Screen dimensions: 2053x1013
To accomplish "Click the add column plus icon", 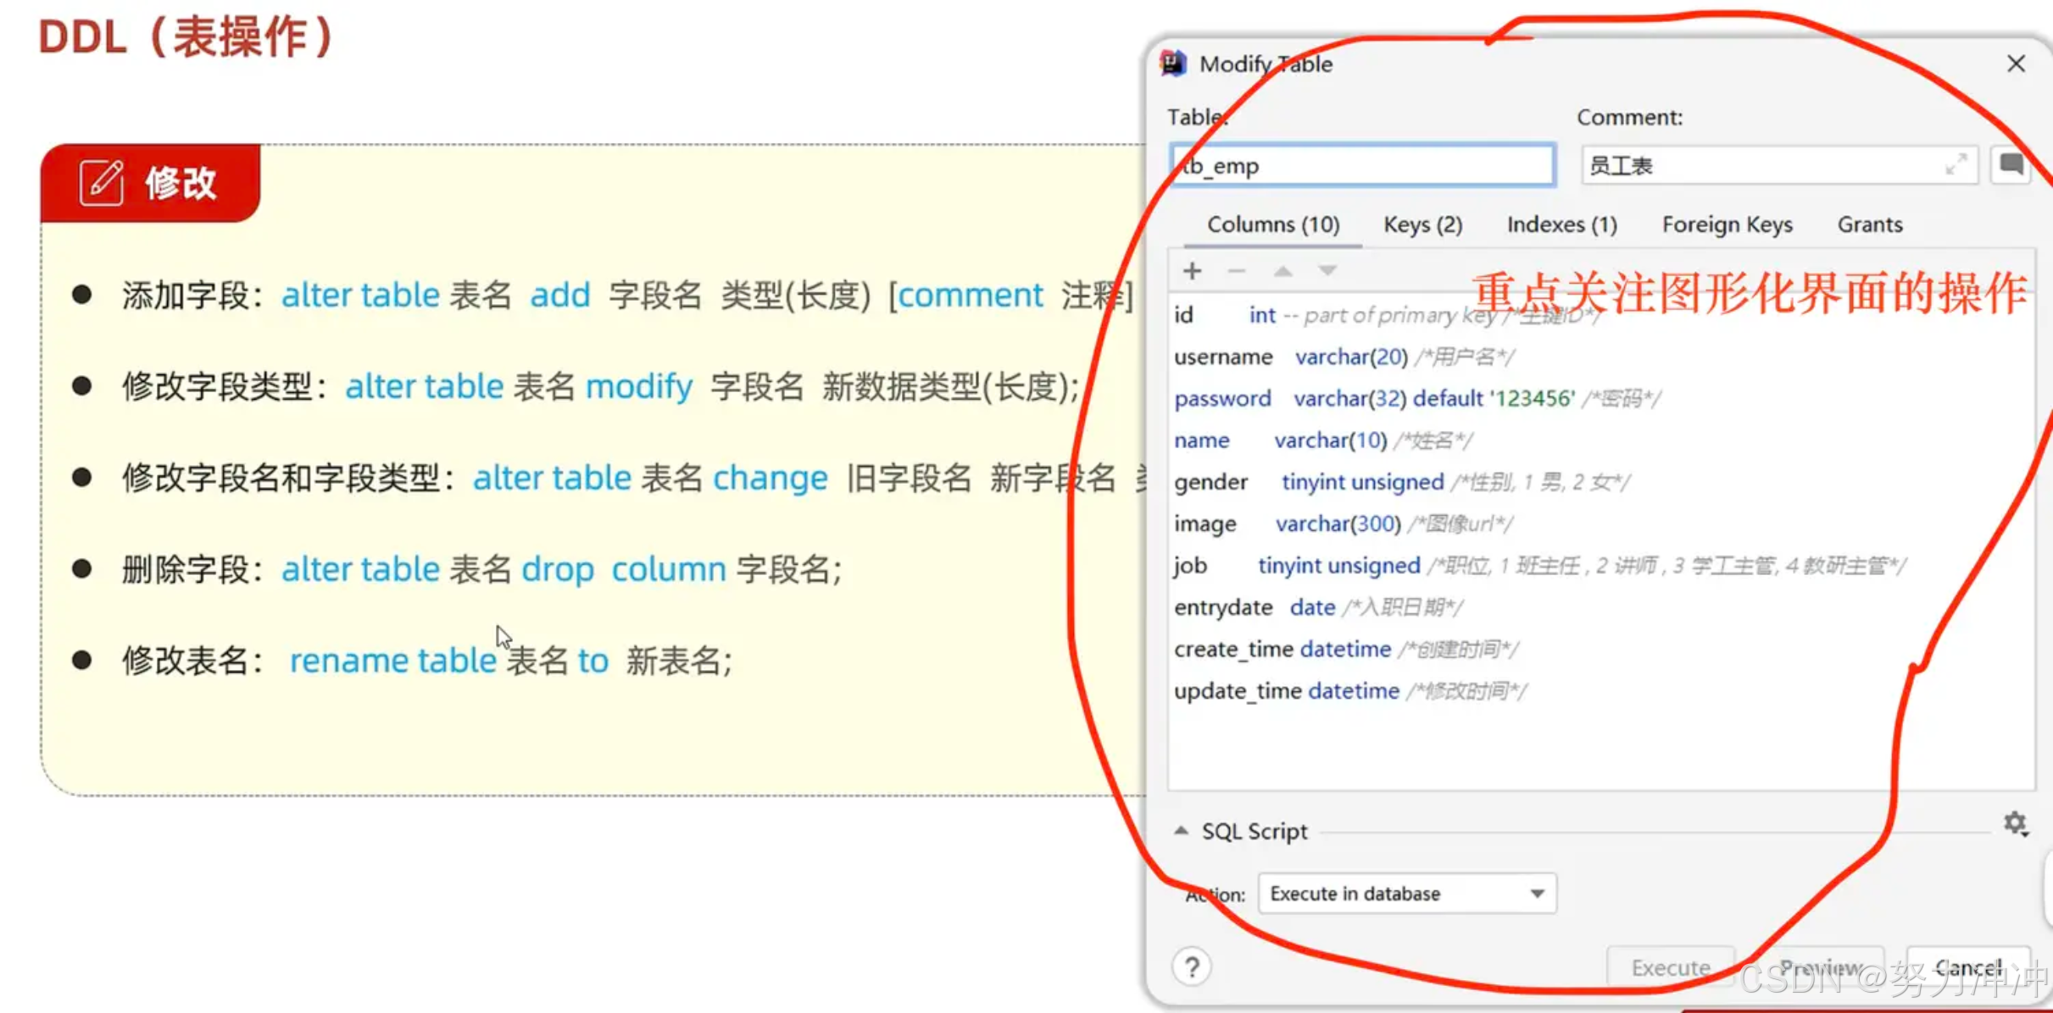I will pos(1192,271).
